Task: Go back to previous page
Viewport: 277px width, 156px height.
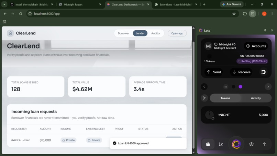Action: (x=5, y=14)
